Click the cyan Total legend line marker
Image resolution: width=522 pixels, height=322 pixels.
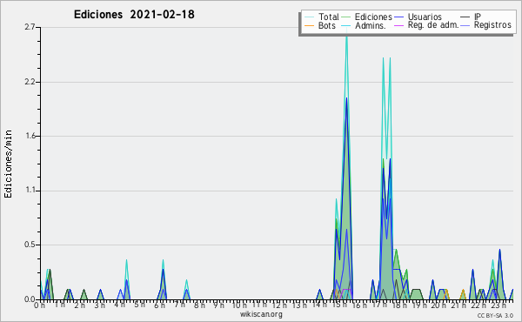(x=309, y=17)
